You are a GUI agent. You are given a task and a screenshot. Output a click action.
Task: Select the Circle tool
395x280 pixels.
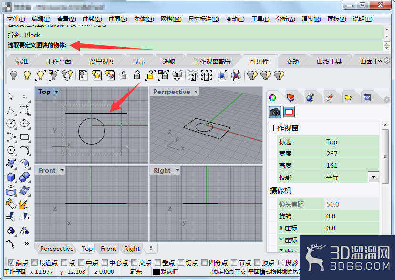11,124
